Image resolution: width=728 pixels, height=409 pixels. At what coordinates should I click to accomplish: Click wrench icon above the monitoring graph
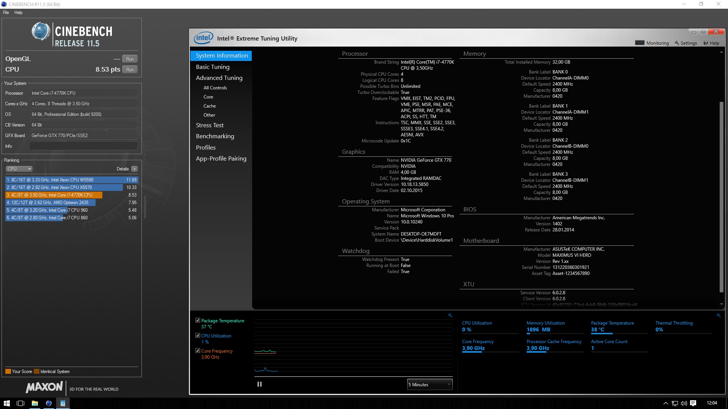[x=450, y=315]
